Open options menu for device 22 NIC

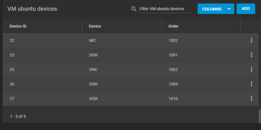coord(251,40)
